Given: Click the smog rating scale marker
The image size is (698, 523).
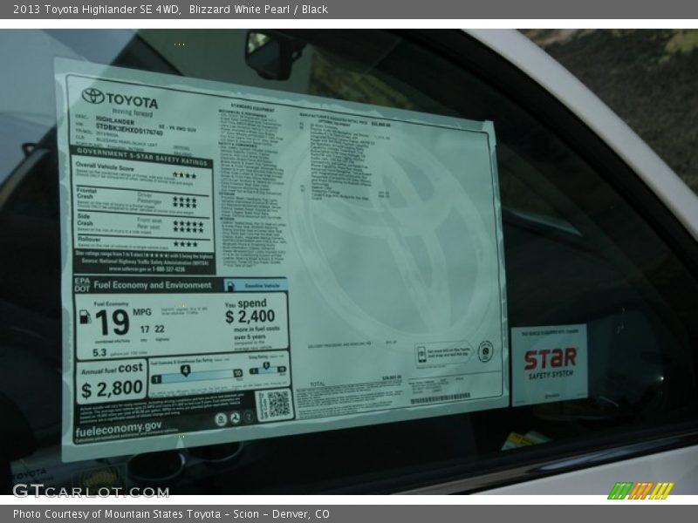Looking at the screenshot, I should click(x=266, y=366).
